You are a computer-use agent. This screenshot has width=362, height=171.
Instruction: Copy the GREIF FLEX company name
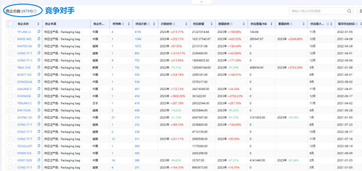coord(38,160)
